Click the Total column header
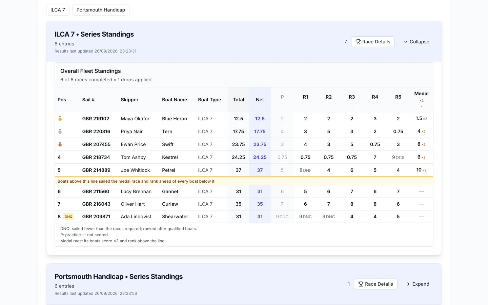Image resolution: width=488 pixels, height=305 pixels. click(x=239, y=100)
